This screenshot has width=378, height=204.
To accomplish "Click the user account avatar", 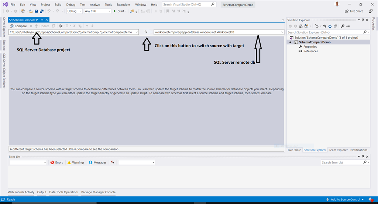I will tap(337, 4).
